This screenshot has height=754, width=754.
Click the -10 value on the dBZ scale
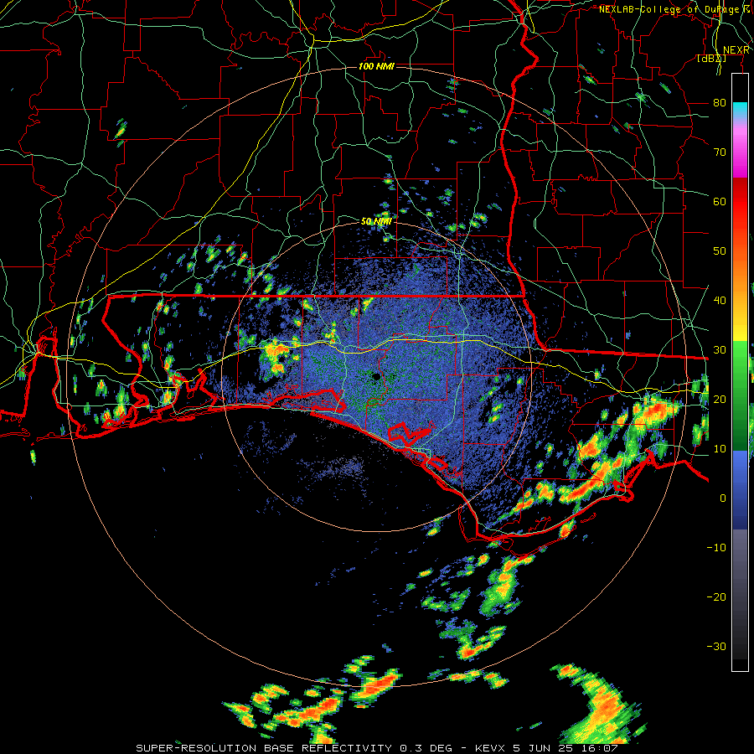(716, 548)
